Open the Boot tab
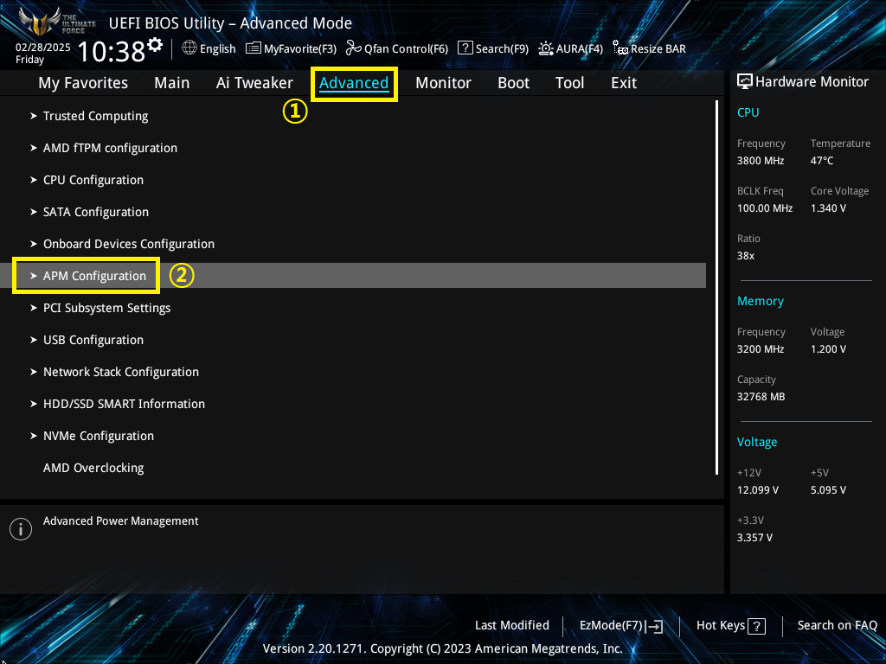The height and width of the screenshot is (664, 886). tap(514, 83)
